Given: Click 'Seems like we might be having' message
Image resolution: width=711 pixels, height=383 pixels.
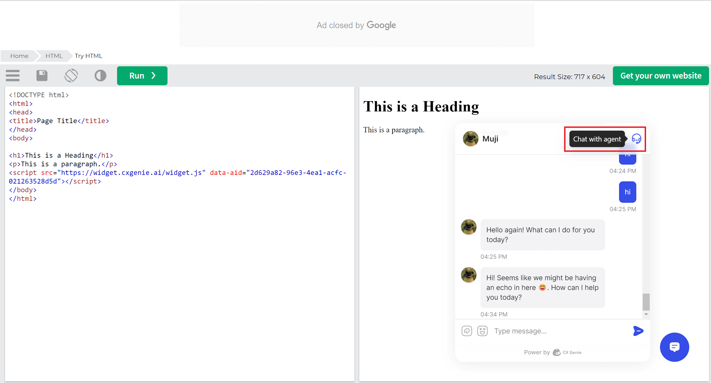Looking at the screenshot, I should (542, 287).
